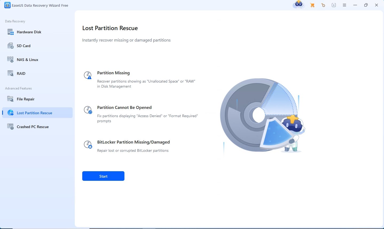
Task: Click the BitLocker Partition Missing/Damaged heading
Action: point(133,142)
